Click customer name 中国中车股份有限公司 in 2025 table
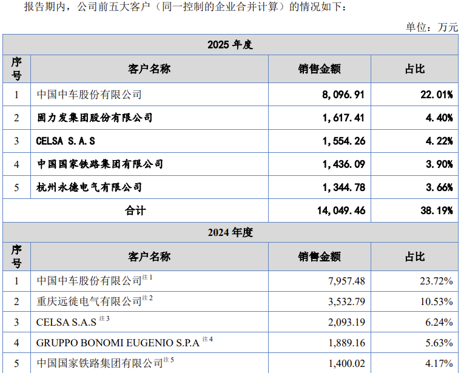Viewport: 461px width, 373px height. click(x=89, y=95)
